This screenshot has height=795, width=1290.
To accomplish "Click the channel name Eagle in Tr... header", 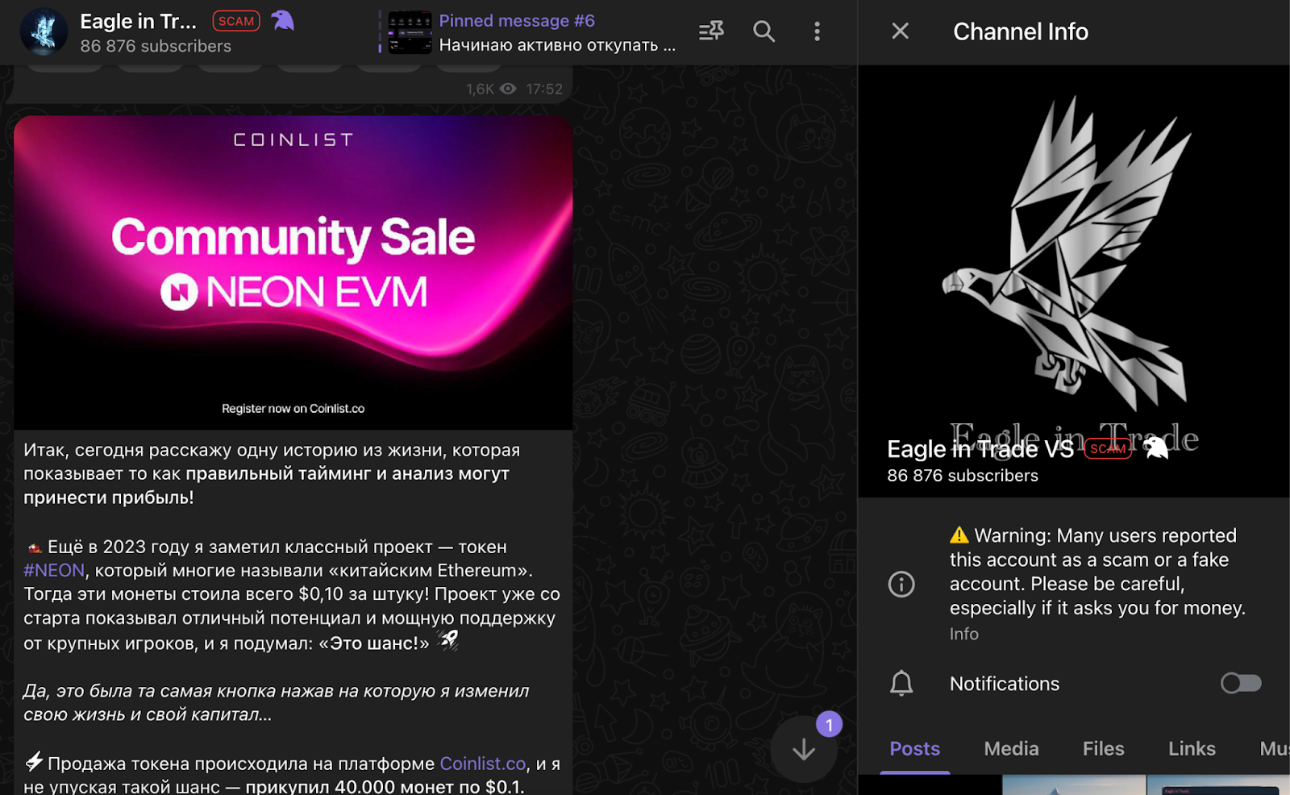I will click(138, 21).
